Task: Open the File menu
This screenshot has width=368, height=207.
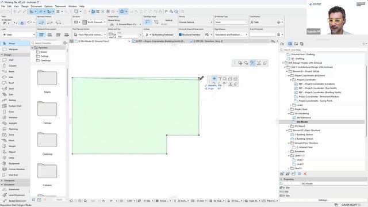Action: tap(3, 6)
